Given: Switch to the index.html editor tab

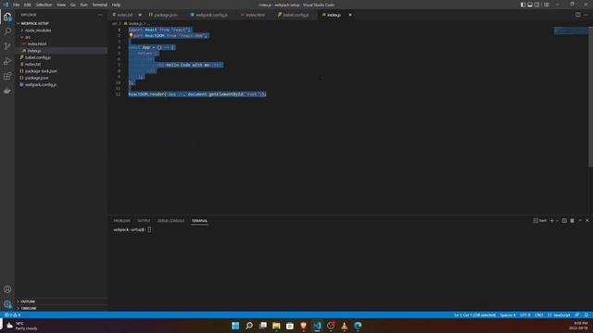Looking at the screenshot, I should [256, 15].
